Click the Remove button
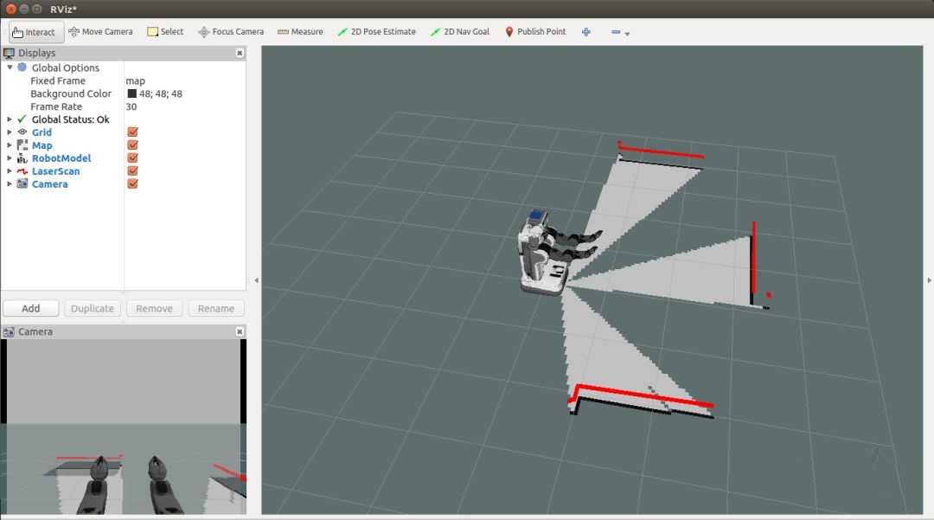The image size is (934, 520). 154,309
